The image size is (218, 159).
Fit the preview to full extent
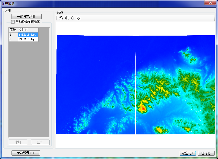click(78, 18)
